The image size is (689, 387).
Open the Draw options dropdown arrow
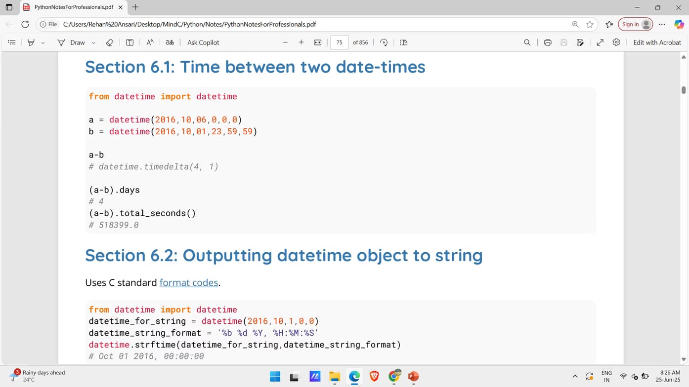[93, 43]
